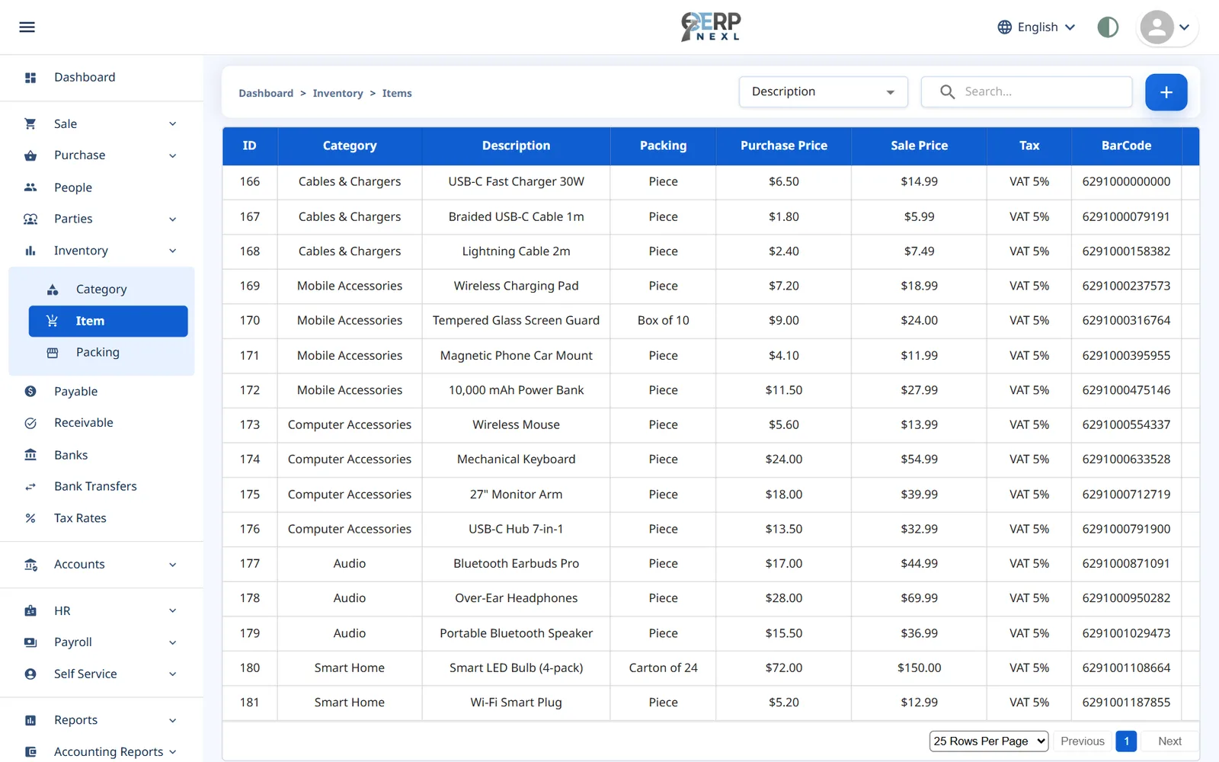Open the Packing submenu item
This screenshot has width=1219, height=762.
pyautogui.click(x=98, y=353)
